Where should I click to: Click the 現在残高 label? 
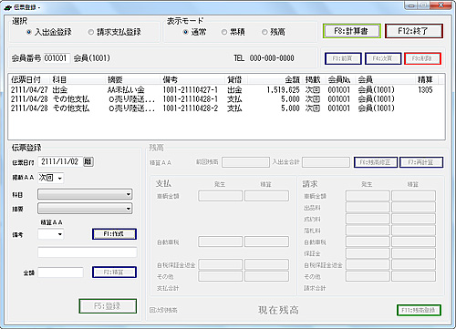[278, 310]
